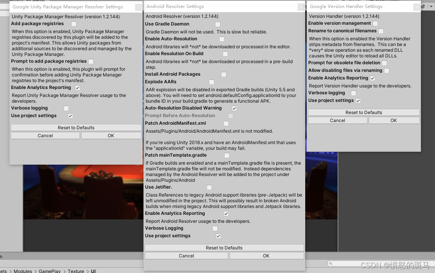Toggle Use project settings in Version Handler

(358, 101)
